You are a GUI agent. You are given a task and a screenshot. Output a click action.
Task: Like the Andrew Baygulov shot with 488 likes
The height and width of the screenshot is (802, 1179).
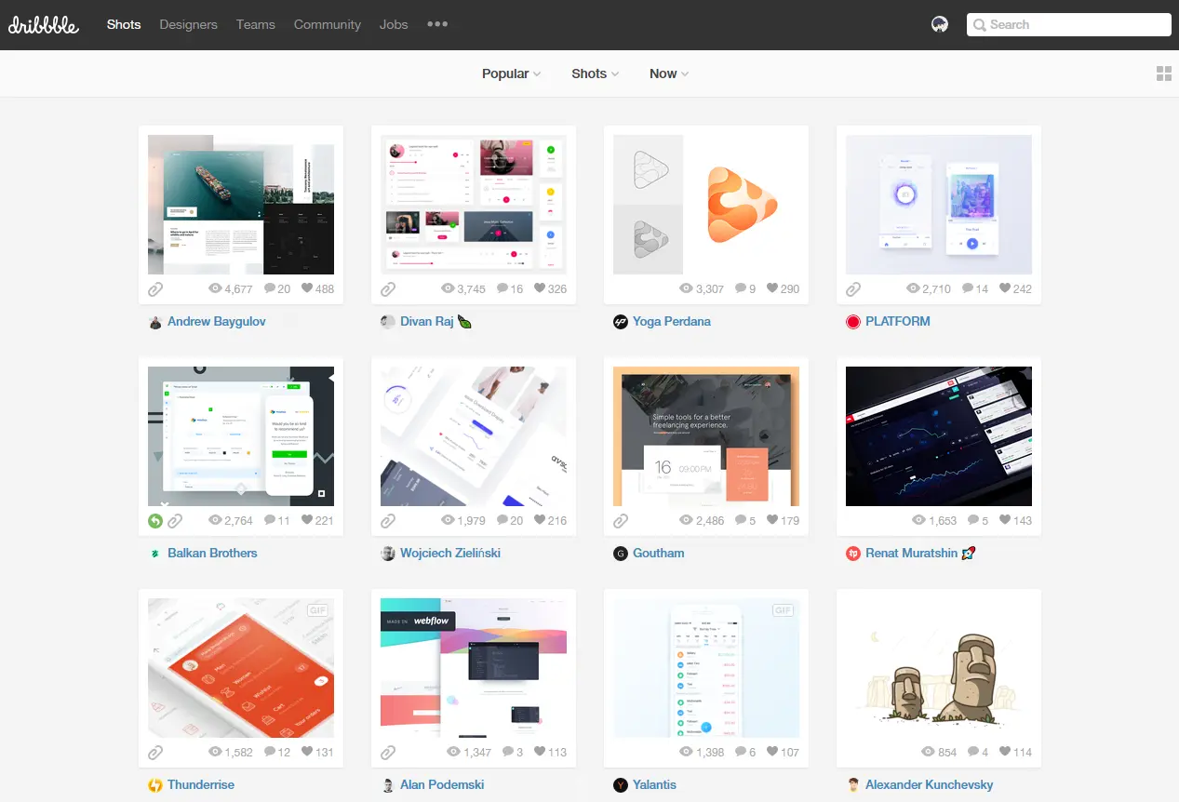307,288
